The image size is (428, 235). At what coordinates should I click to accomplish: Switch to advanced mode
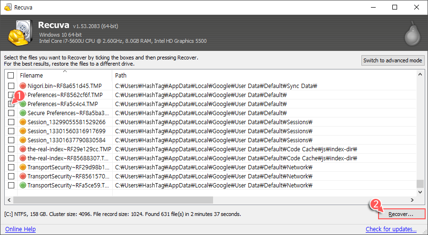pos(392,60)
